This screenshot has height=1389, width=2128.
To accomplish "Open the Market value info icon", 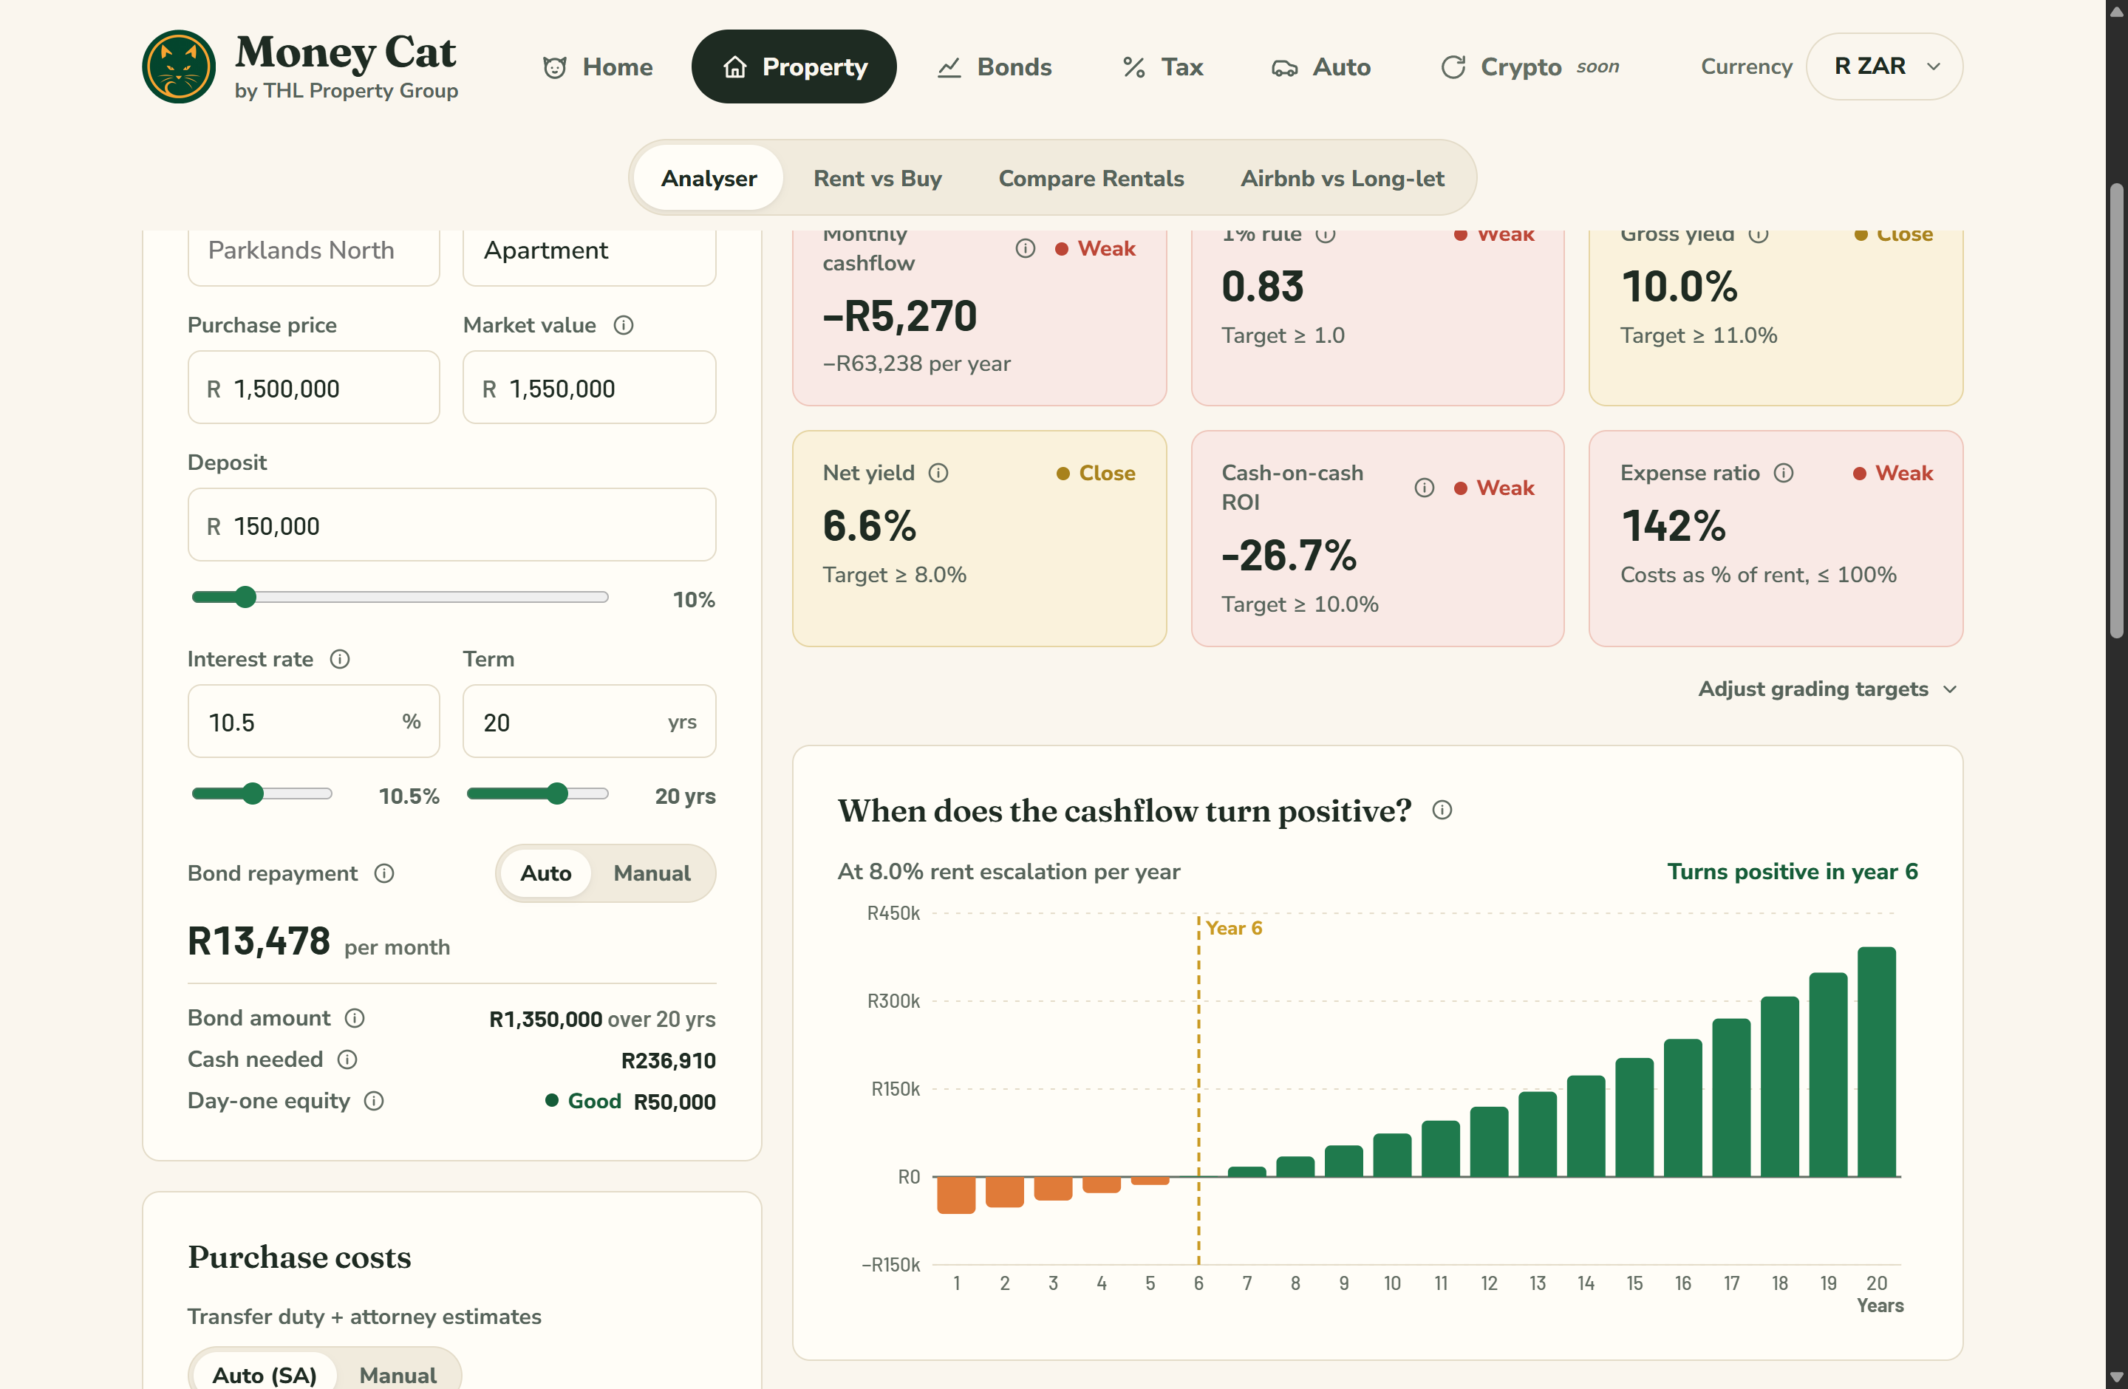I will click(x=623, y=325).
